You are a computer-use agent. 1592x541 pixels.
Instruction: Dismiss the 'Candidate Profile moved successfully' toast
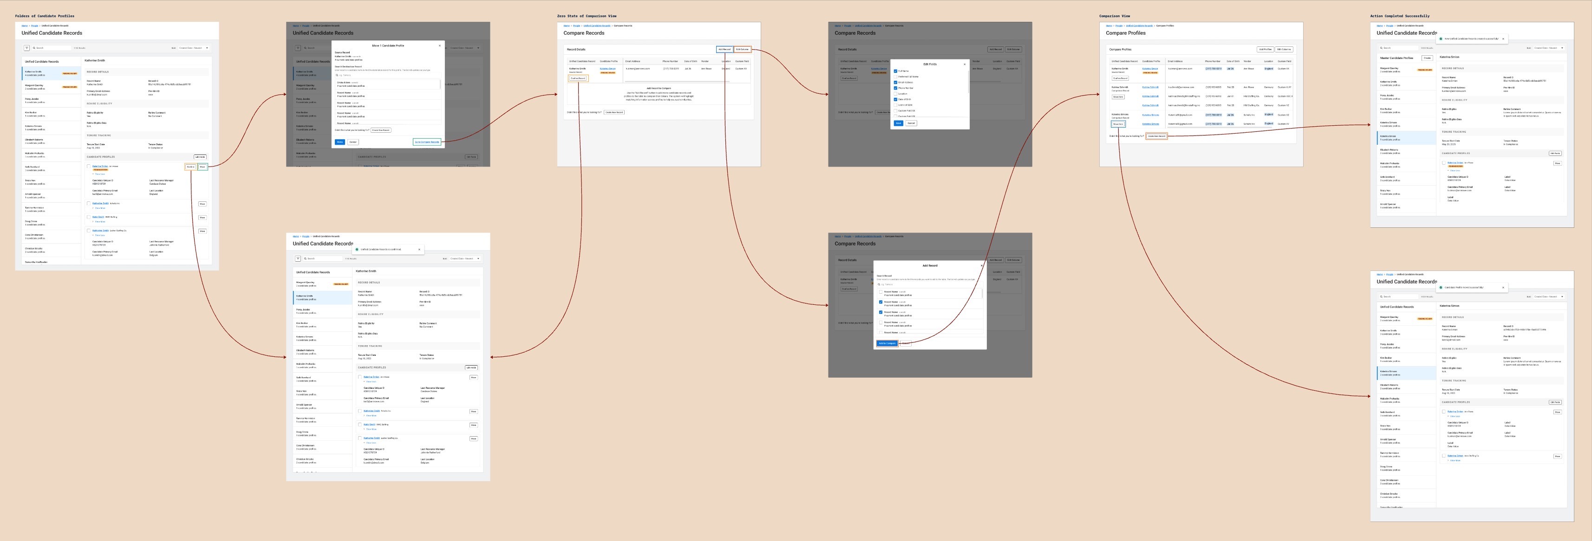(x=1503, y=287)
